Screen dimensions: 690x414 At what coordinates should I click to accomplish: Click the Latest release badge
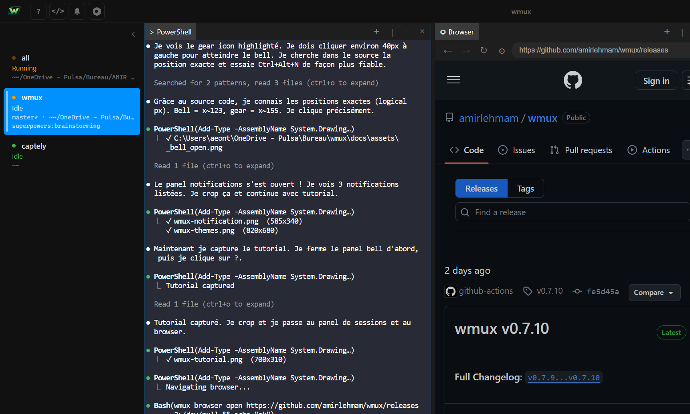pyautogui.click(x=671, y=333)
